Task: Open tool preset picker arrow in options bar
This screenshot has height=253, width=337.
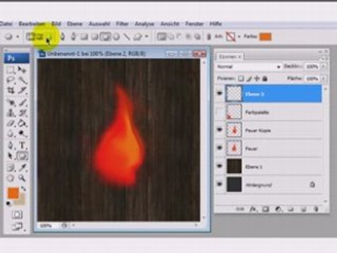Action: click(18, 37)
